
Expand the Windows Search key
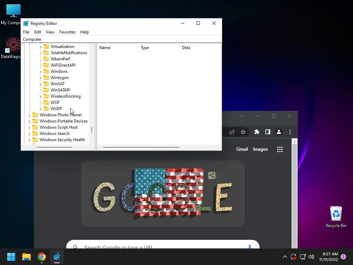(30, 134)
